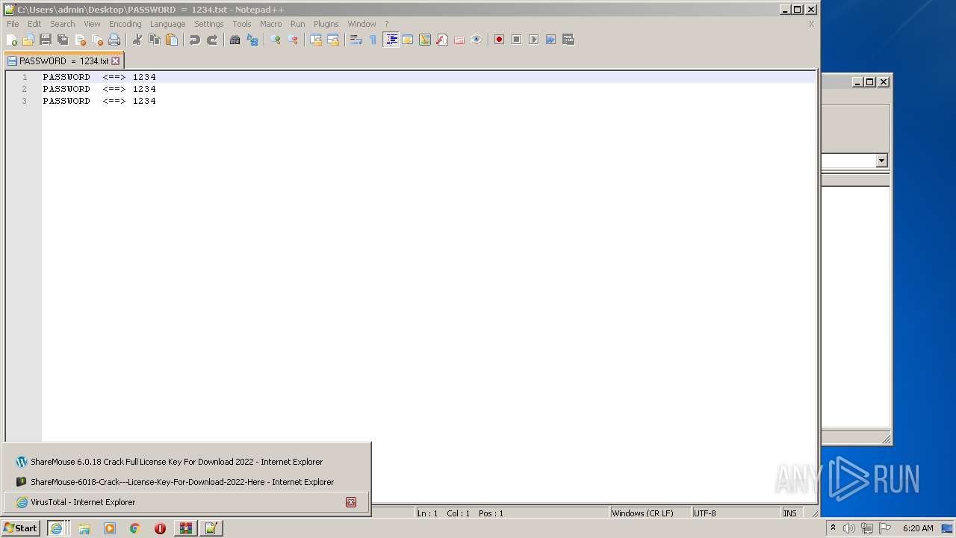Image resolution: width=956 pixels, height=538 pixels.
Task: Click the Replace toolbar icon
Action: [x=252, y=40]
